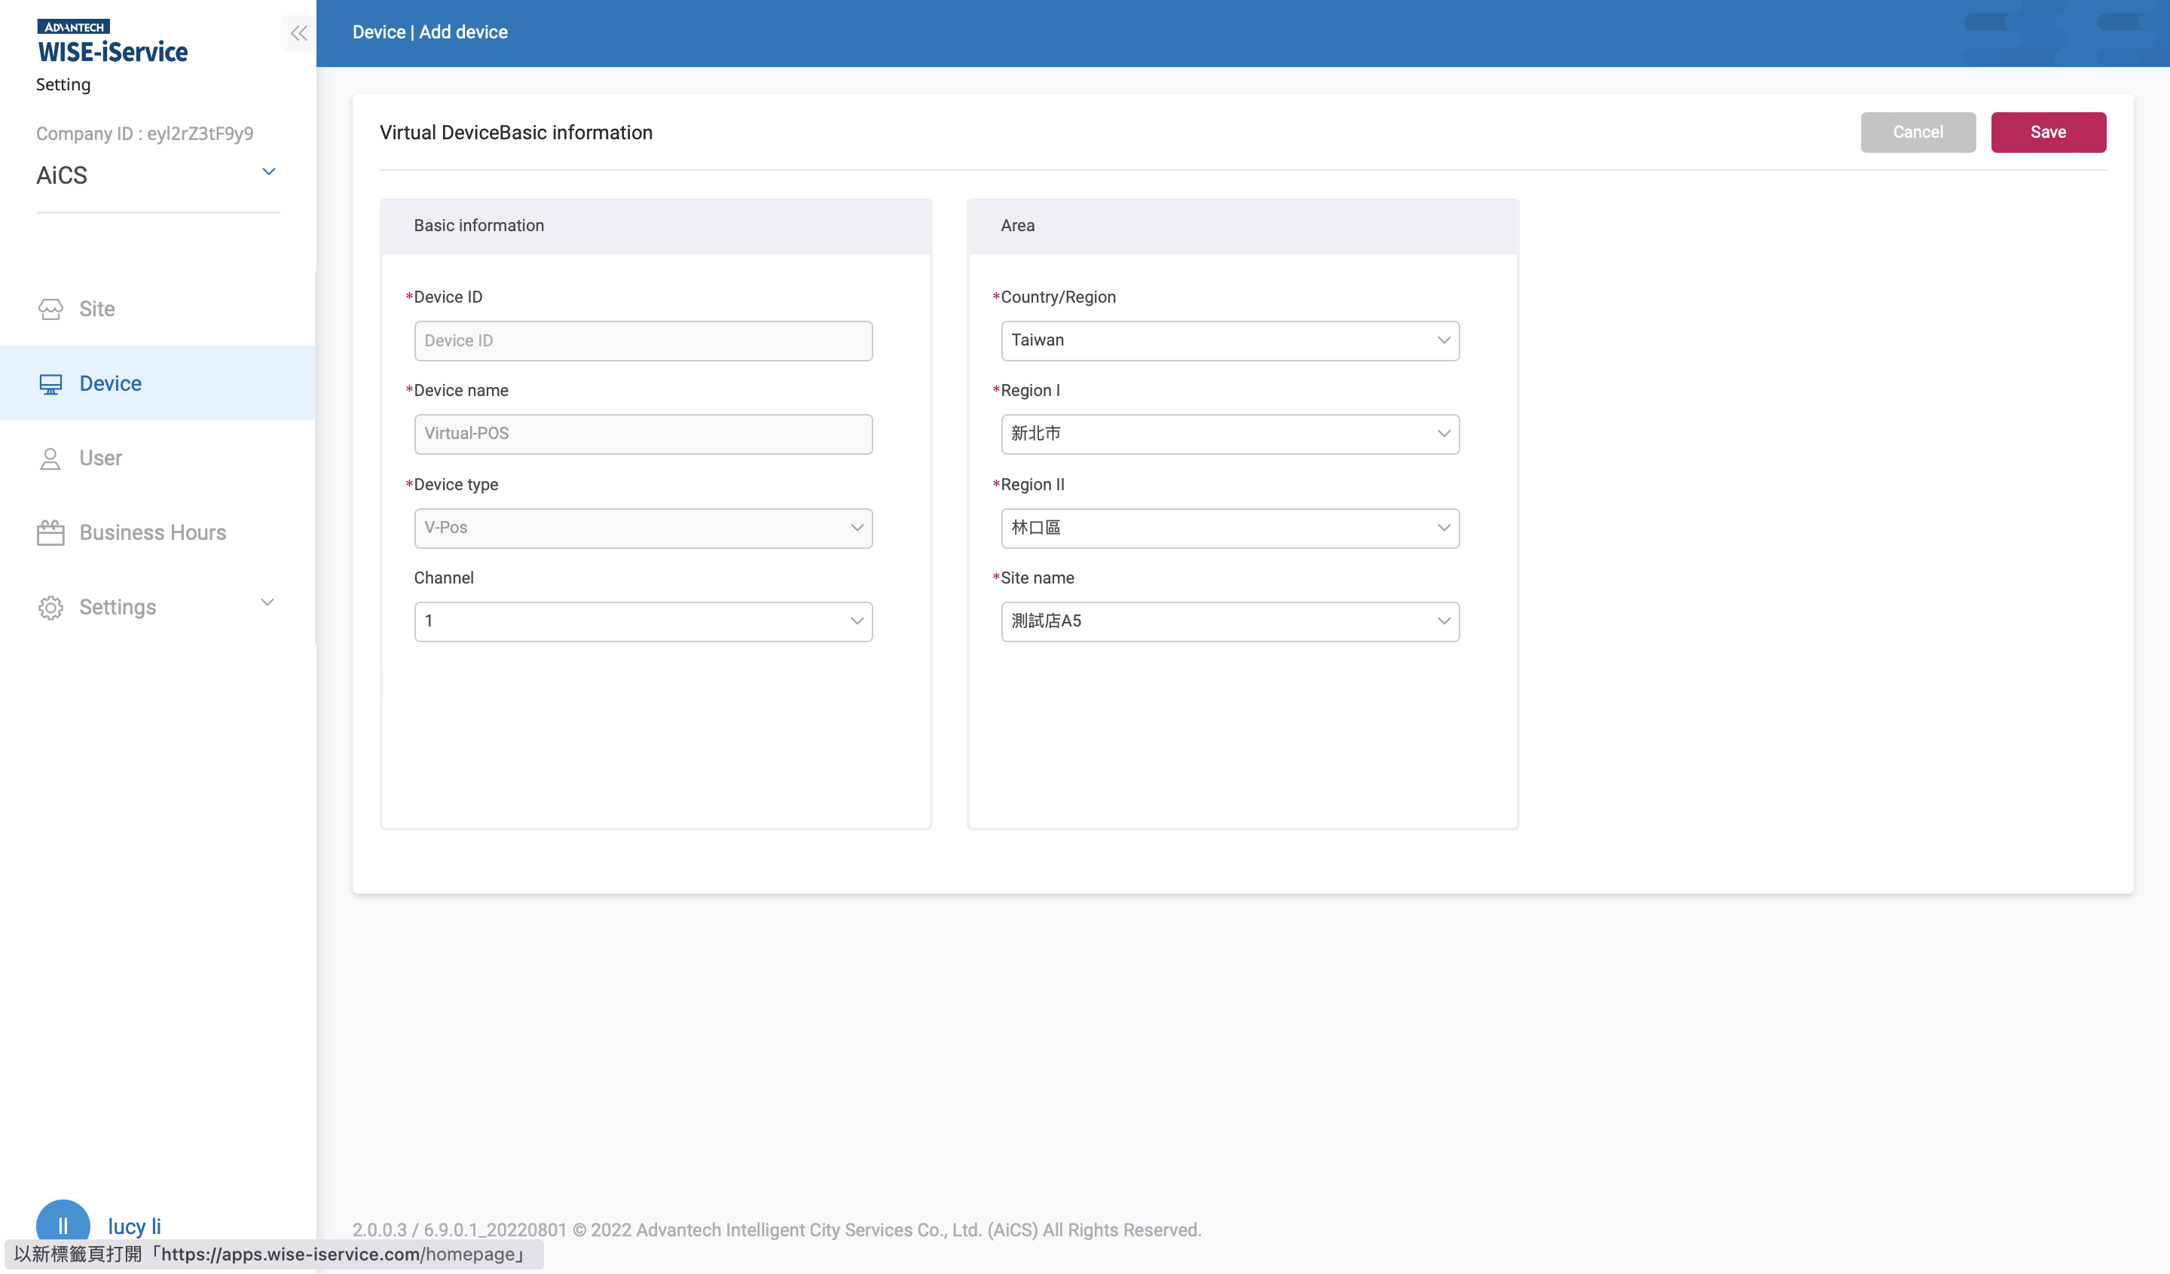
Task: Open the Site name dropdown showing 測試店A5
Action: 1230,620
